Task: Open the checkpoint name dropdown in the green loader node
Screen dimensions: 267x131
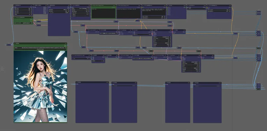Action: click(x=23, y=23)
